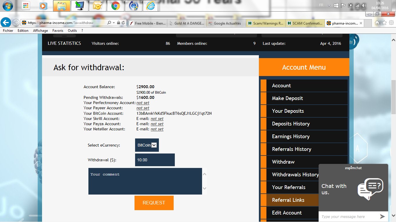Open the Favorites star icon
This screenshot has width=396, height=222.
coord(384,23)
